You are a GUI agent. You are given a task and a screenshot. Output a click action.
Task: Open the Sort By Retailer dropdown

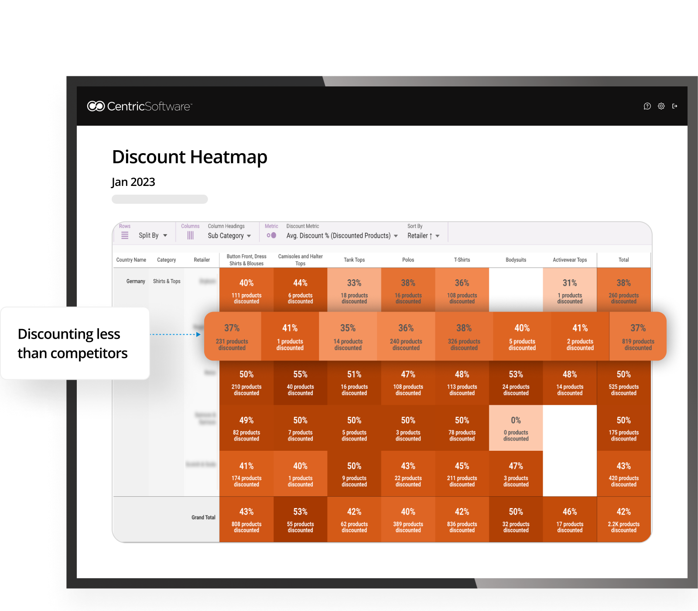(x=423, y=236)
